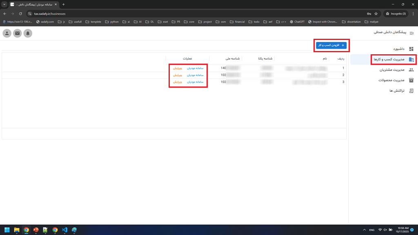Open the user profile icon
This screenshot has height=235, width=418.
click(x=7, y=33)
